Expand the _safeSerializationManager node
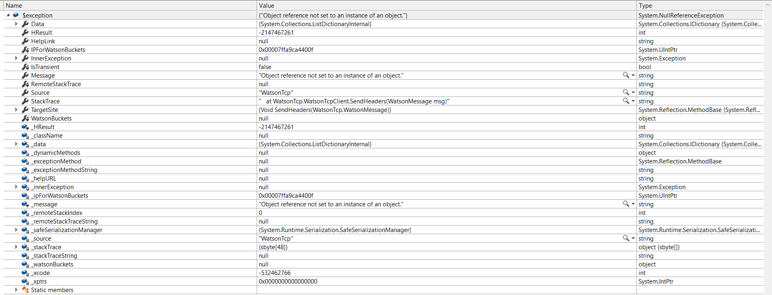The image size is (772, 295). 16,230
